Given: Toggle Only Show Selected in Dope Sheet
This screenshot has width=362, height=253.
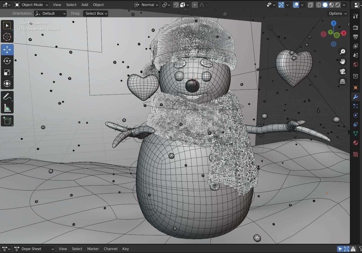Looking at the screenshot, I should (x=340, y=249).
